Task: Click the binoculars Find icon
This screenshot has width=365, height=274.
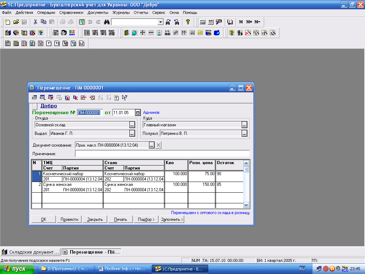Action: tap(107, 22)
